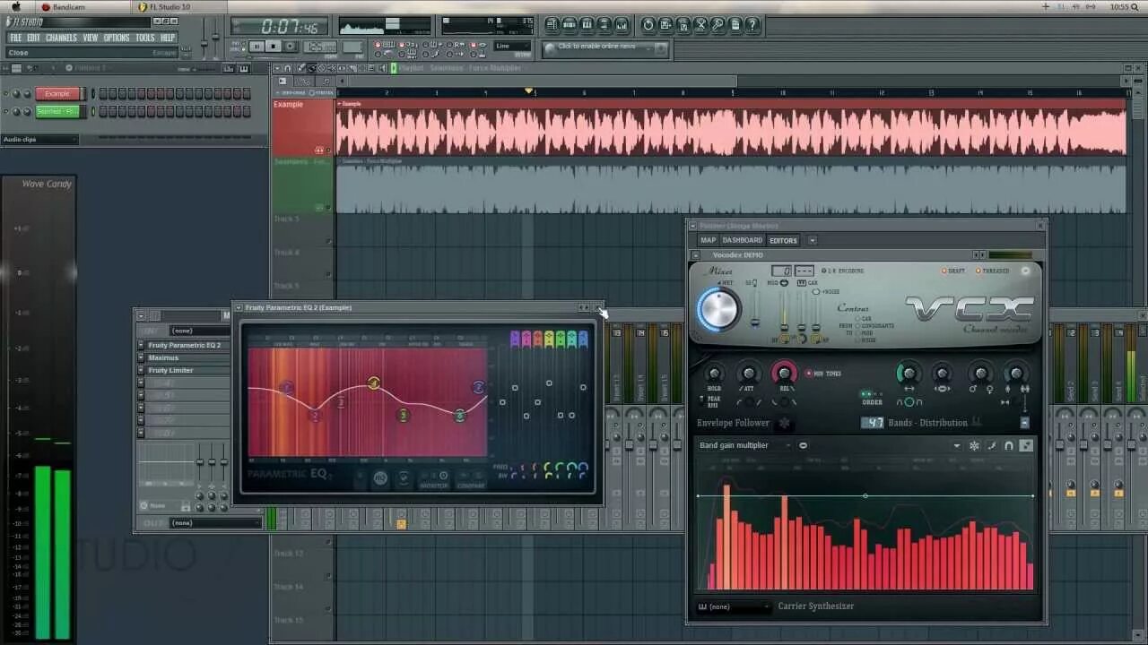Select the DASHBOARD tab in Patcher
Screen dimensions: 1148x645
click(x=743, y=240)
